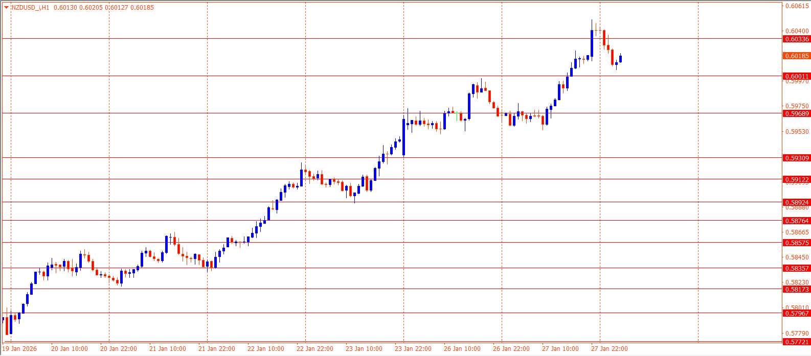Click the NZDUSD_i,H1 chart symbol title
811x356 pixels.
(30, 7)
